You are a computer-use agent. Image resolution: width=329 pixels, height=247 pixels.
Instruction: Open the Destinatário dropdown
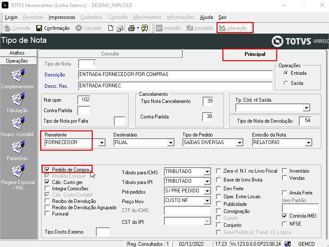click(171, 142)
